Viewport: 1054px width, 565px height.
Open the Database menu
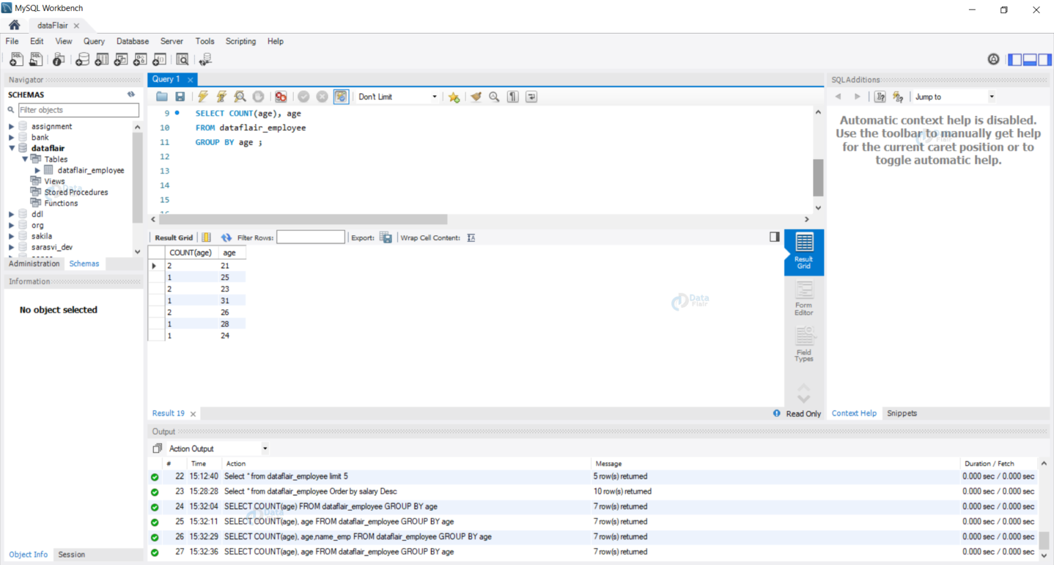(x=132, y=41)
